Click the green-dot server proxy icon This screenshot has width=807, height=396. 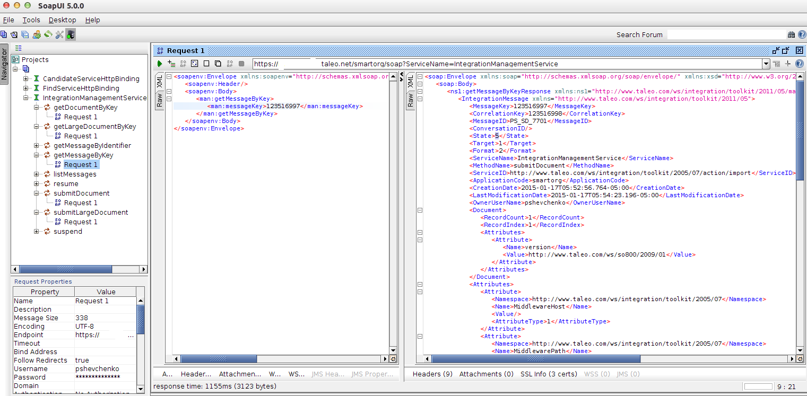point(71,34)
